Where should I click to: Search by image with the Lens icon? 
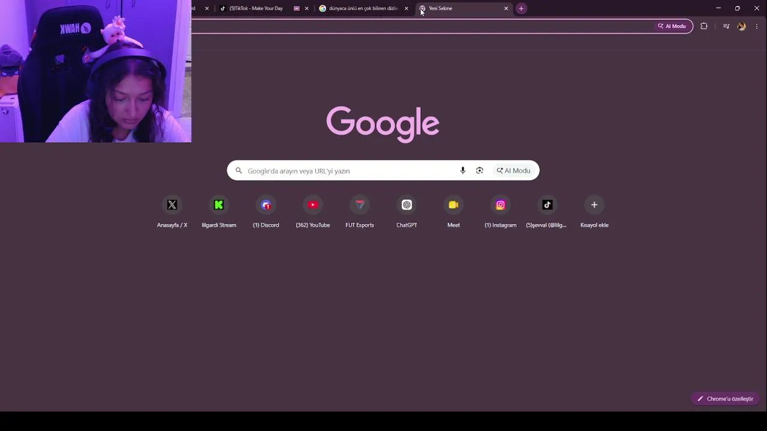click(x=479, y=171)
